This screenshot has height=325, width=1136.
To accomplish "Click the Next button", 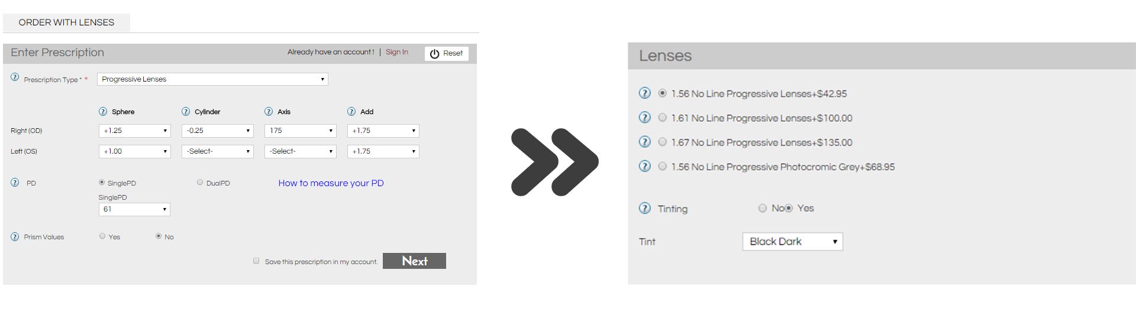I will click(x=414, y=261).
